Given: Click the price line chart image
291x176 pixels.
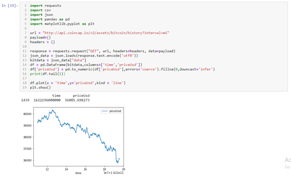Looking at the screenshot, I should pos(78,137).
